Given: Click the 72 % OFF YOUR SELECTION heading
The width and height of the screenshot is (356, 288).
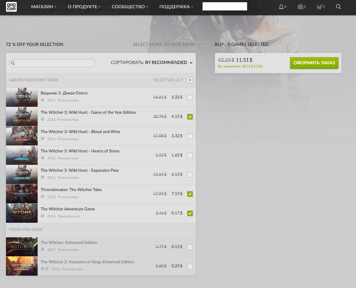Looking at the screenshot, I should coord(35,44).
